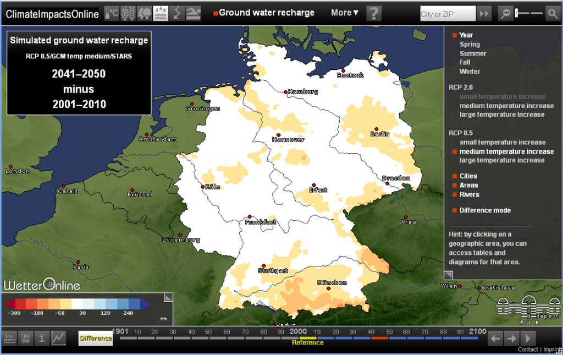Select the temperature (°C) sector icon
This screenshot has height=355, width=563.
[112, 13]
